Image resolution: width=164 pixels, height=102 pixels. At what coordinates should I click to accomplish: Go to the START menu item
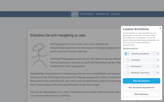tap(75, 14)
